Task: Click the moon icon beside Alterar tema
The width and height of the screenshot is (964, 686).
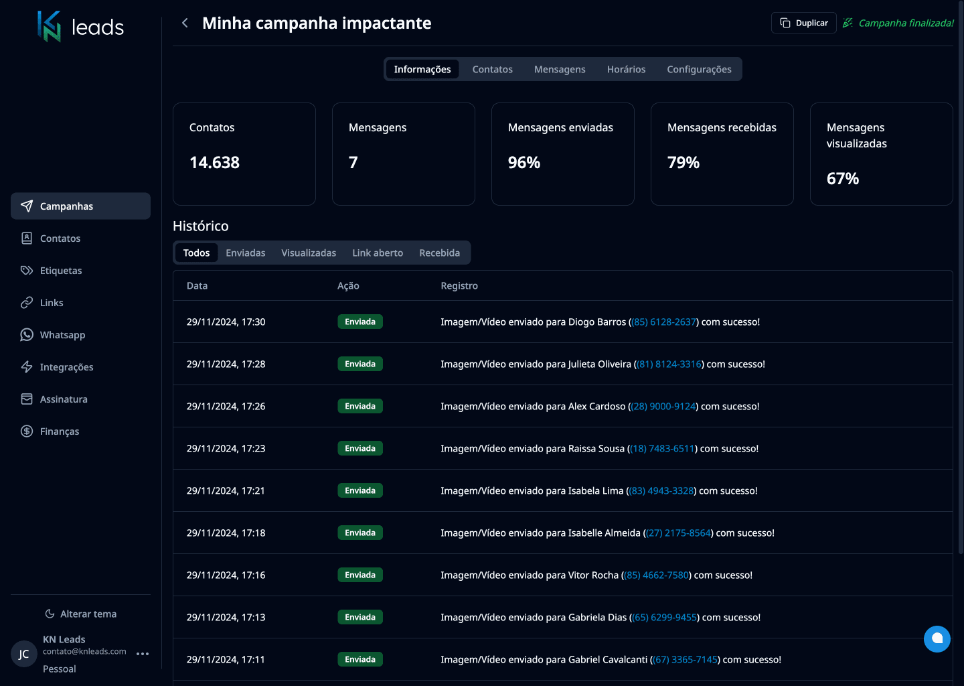Action: 50,614
